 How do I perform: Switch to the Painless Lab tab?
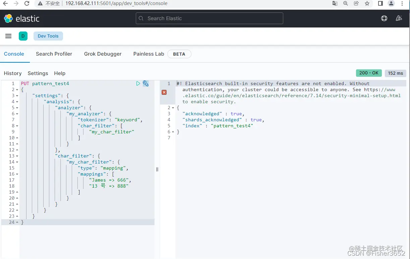149,54
